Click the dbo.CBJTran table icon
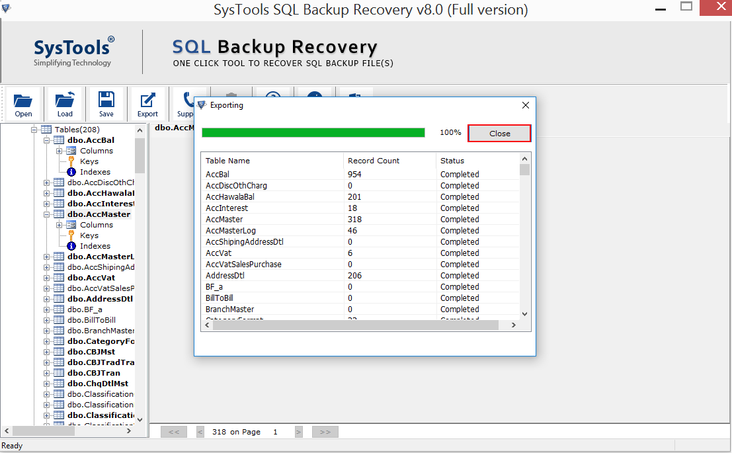Viewport: 732px width, 453px height. click(59, 373)
